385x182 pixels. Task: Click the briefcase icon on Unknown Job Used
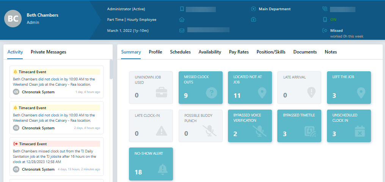(161, 93)
